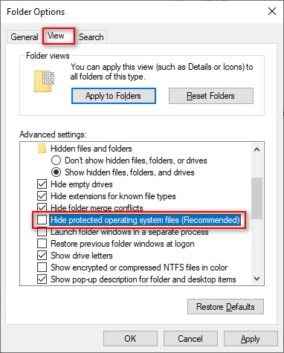
Task: Close the Folder Options dialog
Action: pos(272,11)
